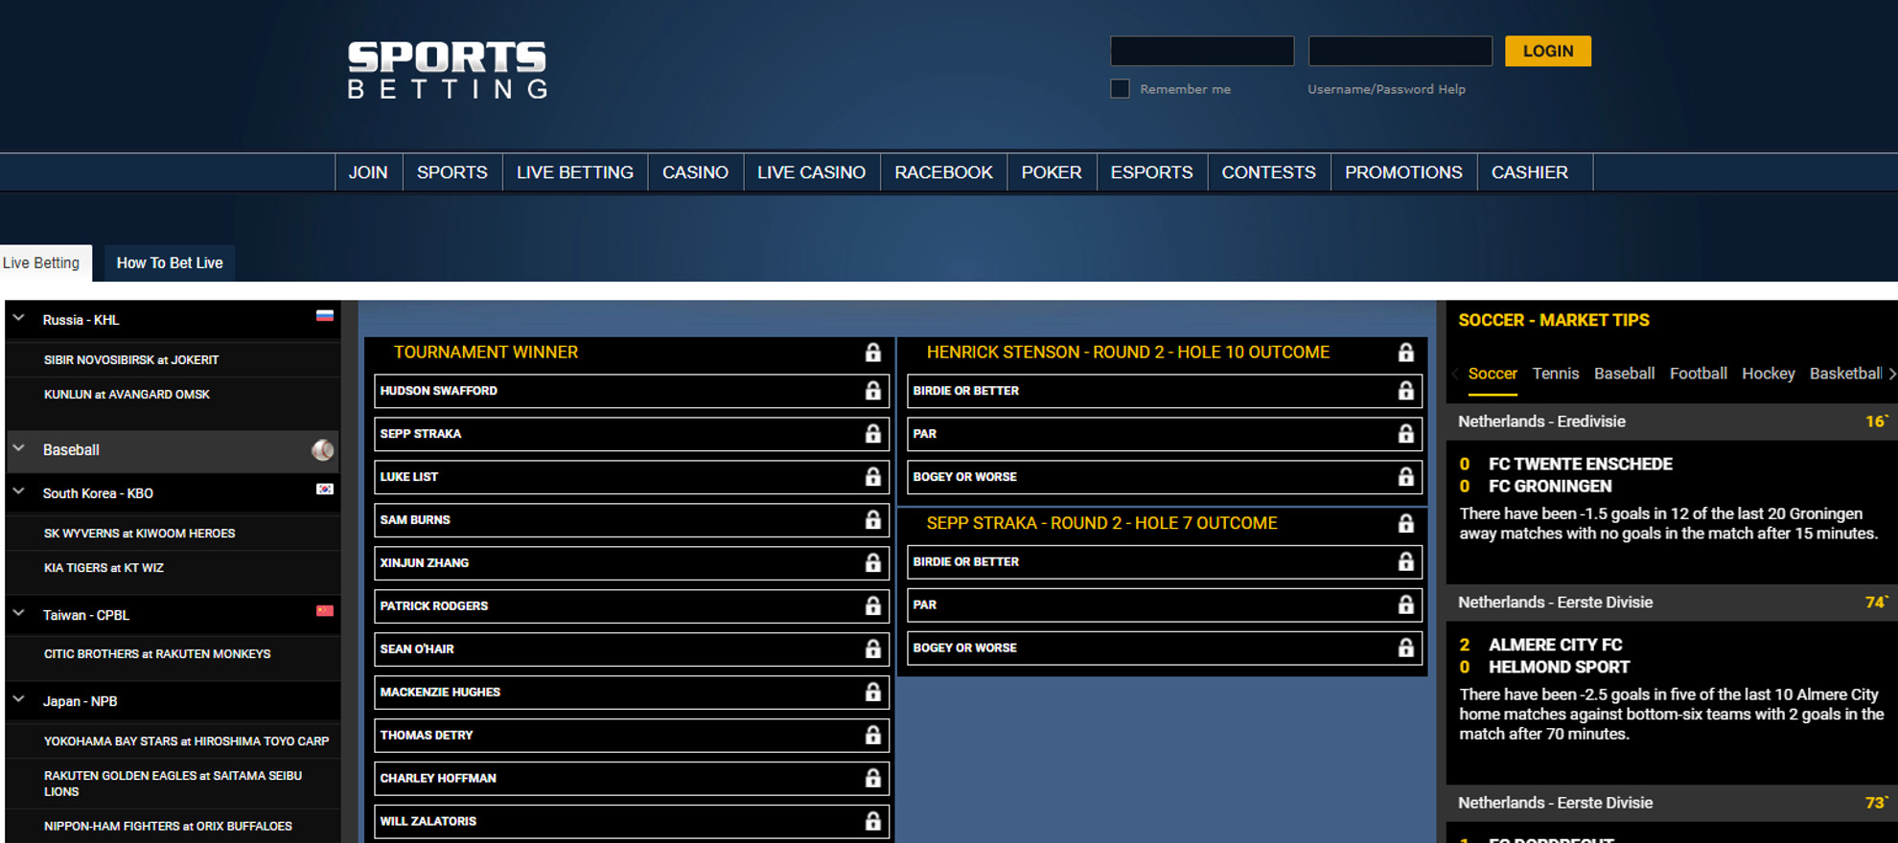Collapse the Baseball category
The image size is (1898, 843).
pos(18,448)
